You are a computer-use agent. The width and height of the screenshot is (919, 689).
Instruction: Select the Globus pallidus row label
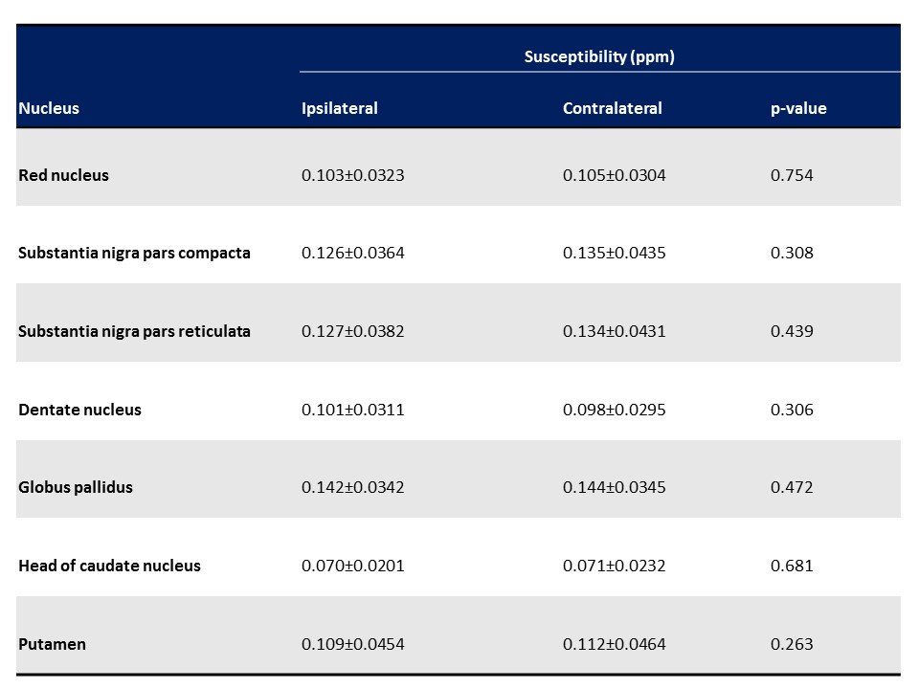[76, 487]
